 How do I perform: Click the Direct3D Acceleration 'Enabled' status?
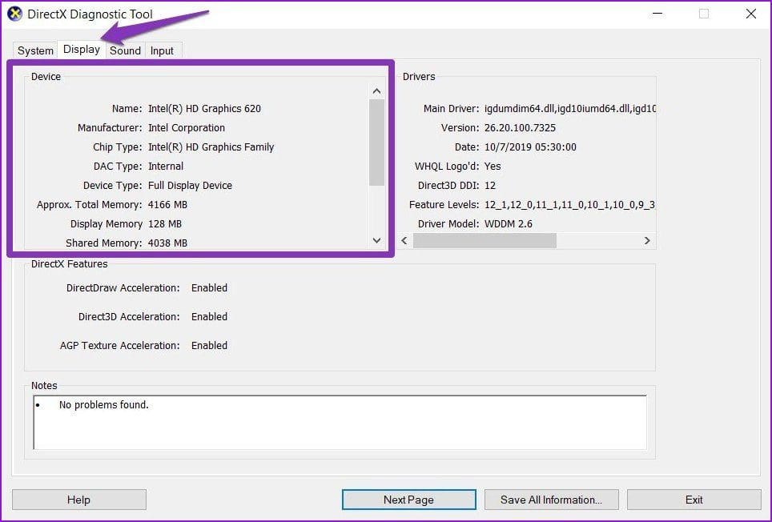[x=209, y=317]
